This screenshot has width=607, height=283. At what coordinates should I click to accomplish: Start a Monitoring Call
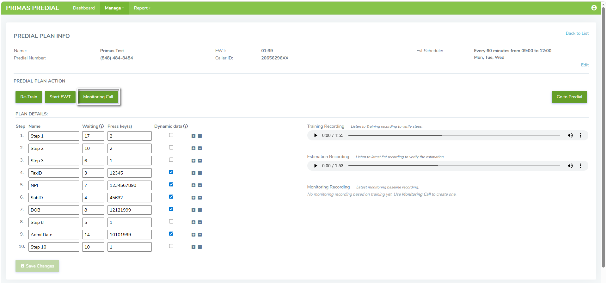(98, 97)
